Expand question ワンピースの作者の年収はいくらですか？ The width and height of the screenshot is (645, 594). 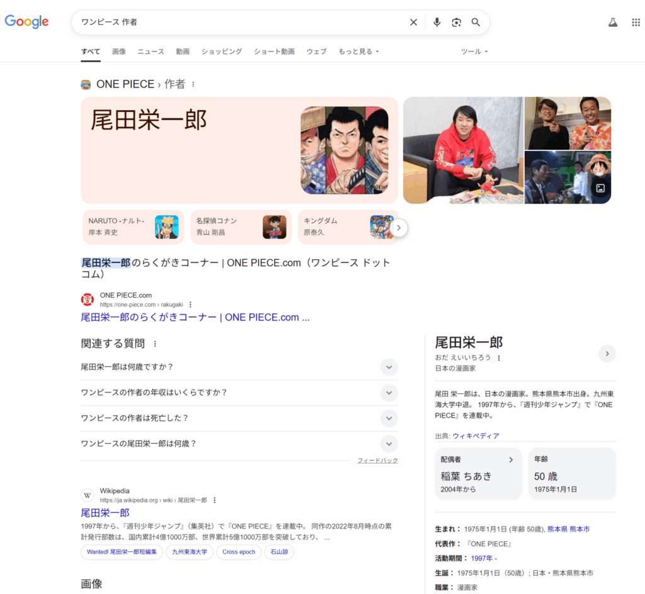pyautogui.click(x=389, y=393)
